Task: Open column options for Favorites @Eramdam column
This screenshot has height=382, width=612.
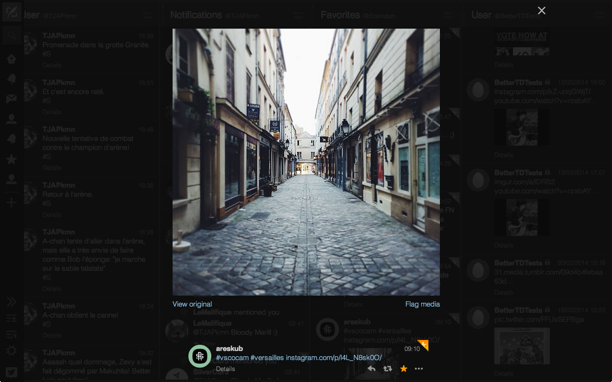Action: click(448, 15)
